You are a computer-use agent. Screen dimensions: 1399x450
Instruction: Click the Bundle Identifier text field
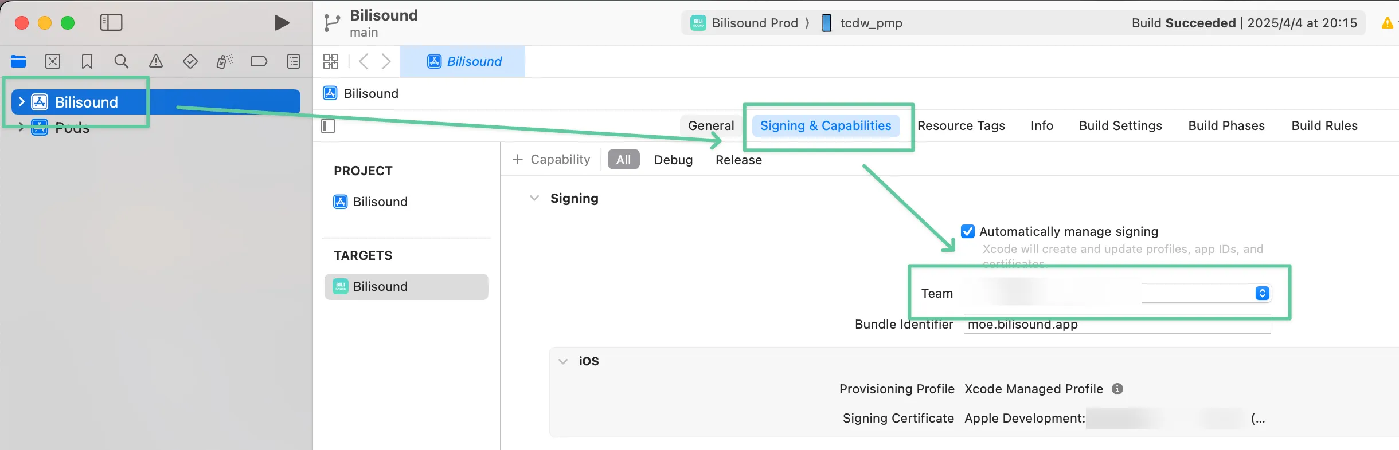[1116, 325]
